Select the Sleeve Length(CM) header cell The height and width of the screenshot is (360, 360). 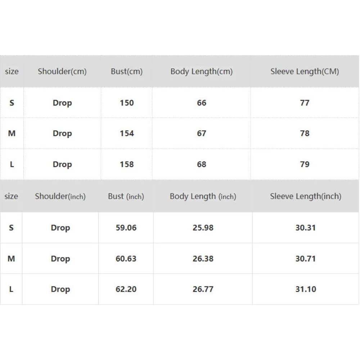pyautogui.click(x=305, y=71)
